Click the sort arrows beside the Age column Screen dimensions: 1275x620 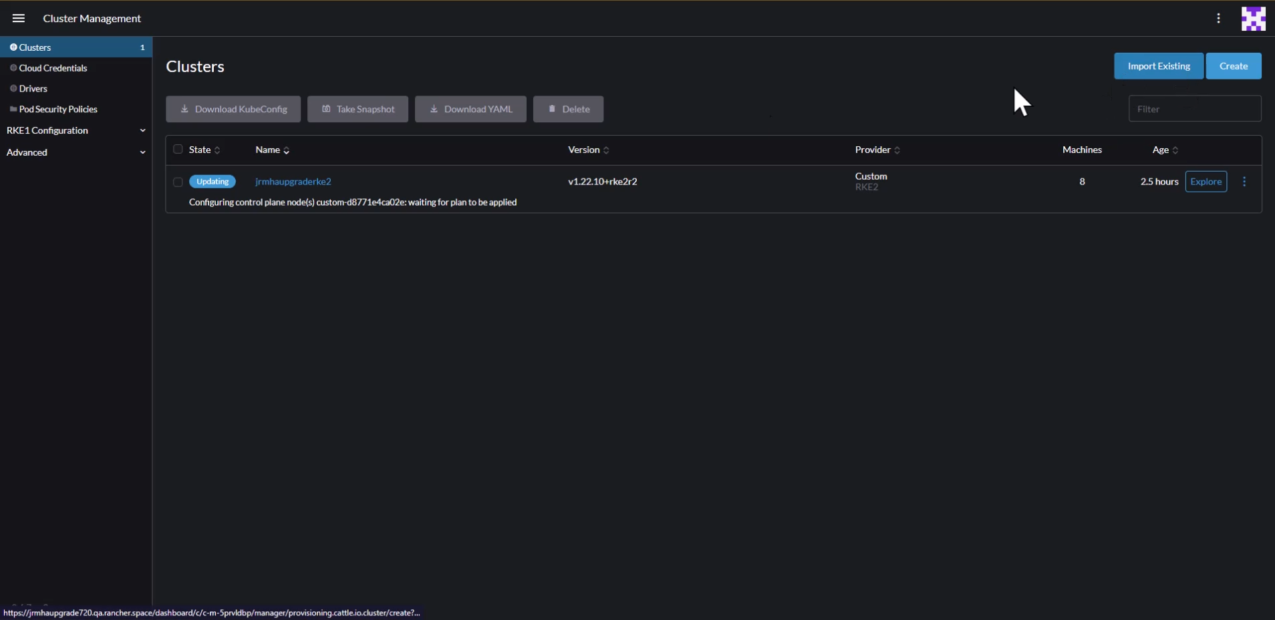click(1177, 150)
